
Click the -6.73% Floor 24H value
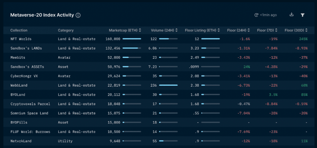pos(244,85)
